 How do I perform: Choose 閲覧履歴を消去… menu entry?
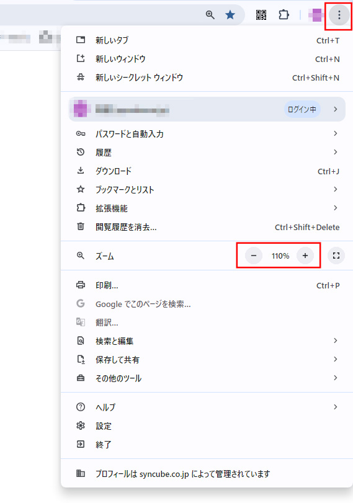pyautogui.click(x=207, y=227)
